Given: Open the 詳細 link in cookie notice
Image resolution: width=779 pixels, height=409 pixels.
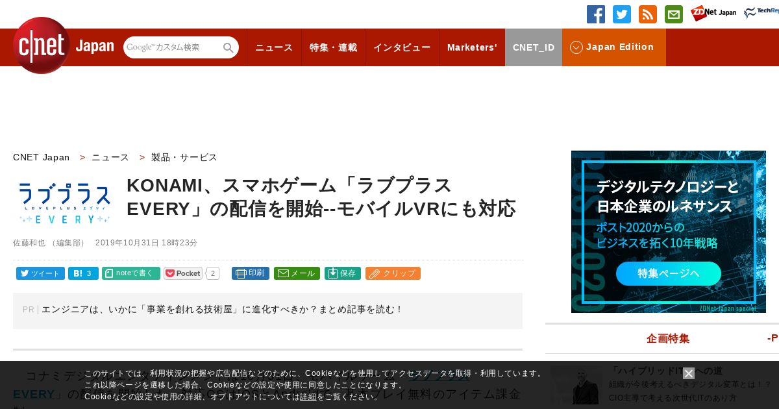Looking at the screenshot, I should tap(308, 396).
